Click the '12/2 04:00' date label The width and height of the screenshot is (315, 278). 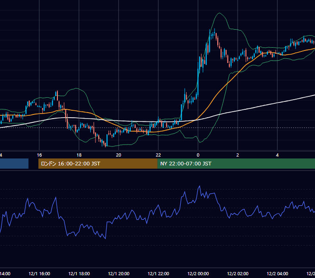tap(277, 273)
